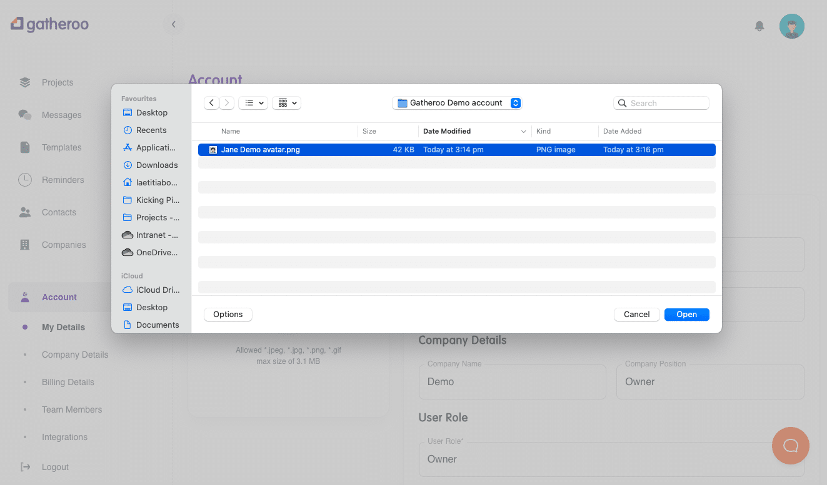Click the Options button

tap(228, 315)
